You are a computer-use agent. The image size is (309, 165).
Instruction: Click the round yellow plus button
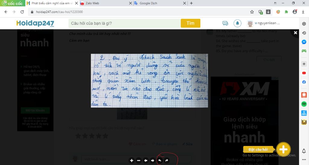tap(283, 149)
